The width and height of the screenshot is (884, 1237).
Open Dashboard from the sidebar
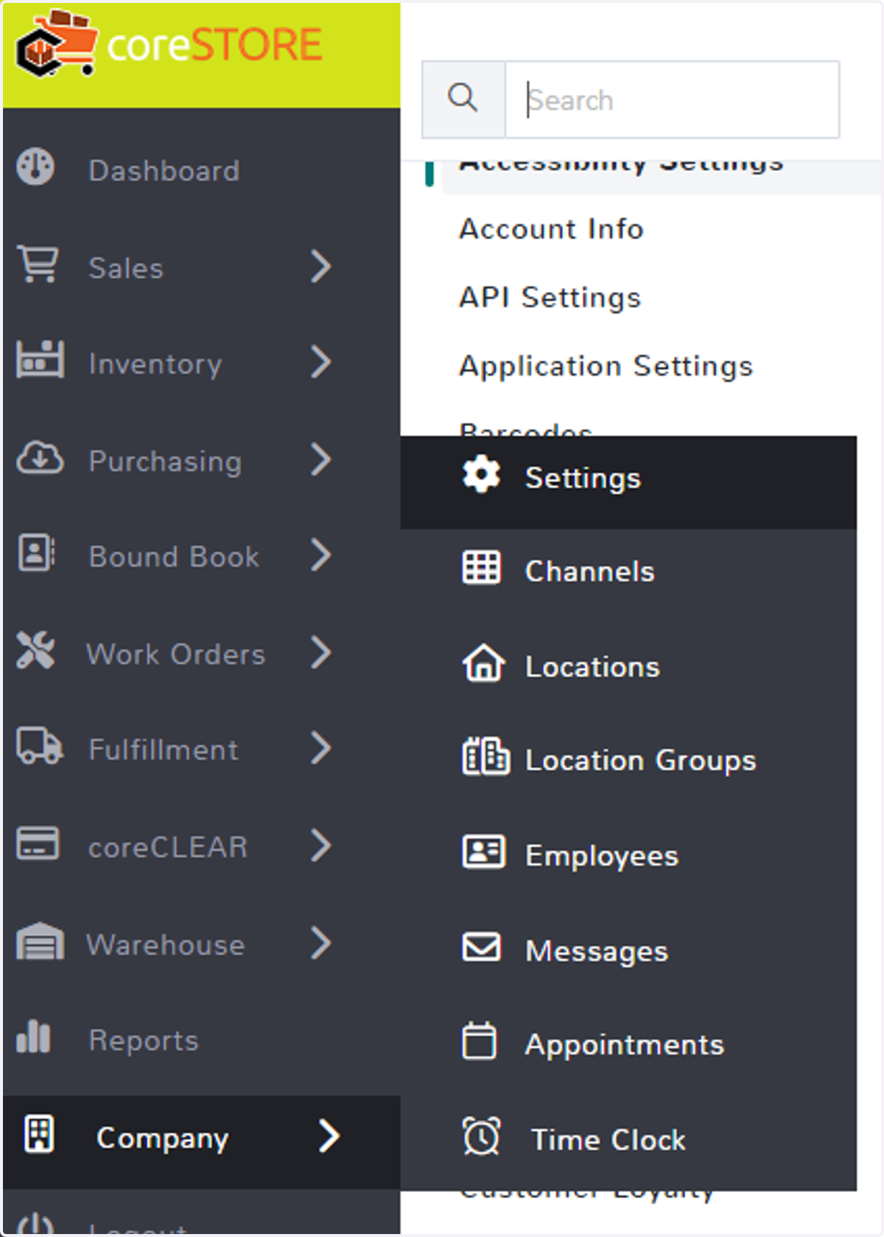164,171
